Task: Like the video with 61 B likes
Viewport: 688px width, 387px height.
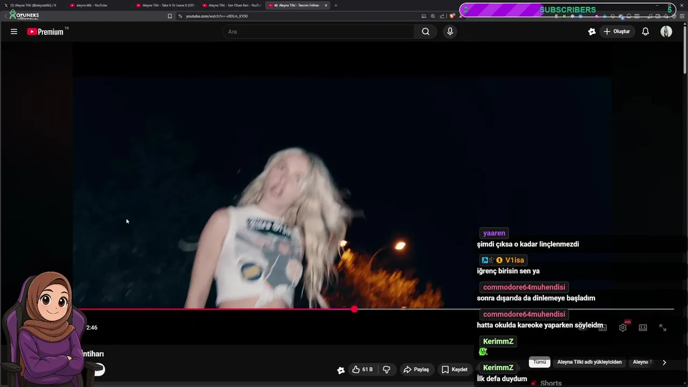Action: (362, 370)
